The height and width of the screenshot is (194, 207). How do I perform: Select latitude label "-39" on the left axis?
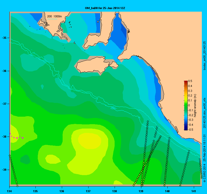(4, 170)
